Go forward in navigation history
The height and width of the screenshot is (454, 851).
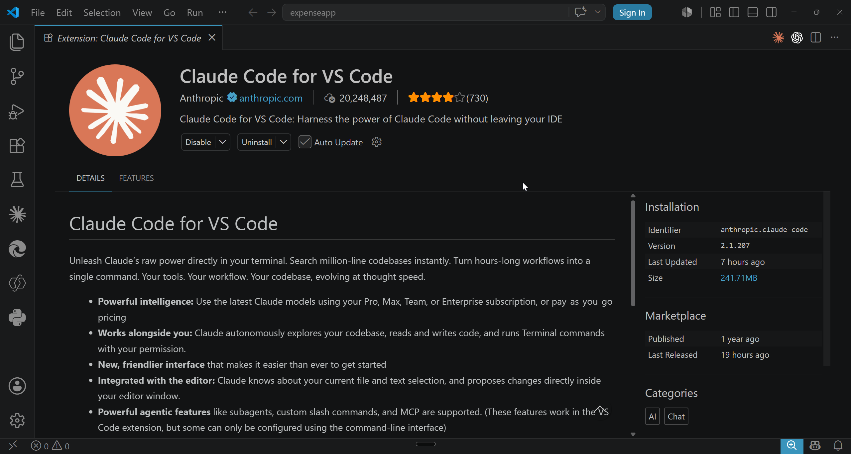point(272,13)
